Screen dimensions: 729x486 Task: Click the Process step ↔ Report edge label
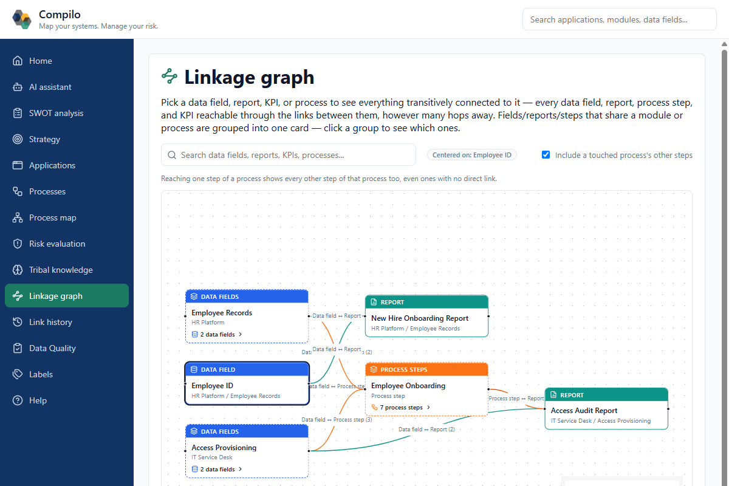(x=516, y=399)
